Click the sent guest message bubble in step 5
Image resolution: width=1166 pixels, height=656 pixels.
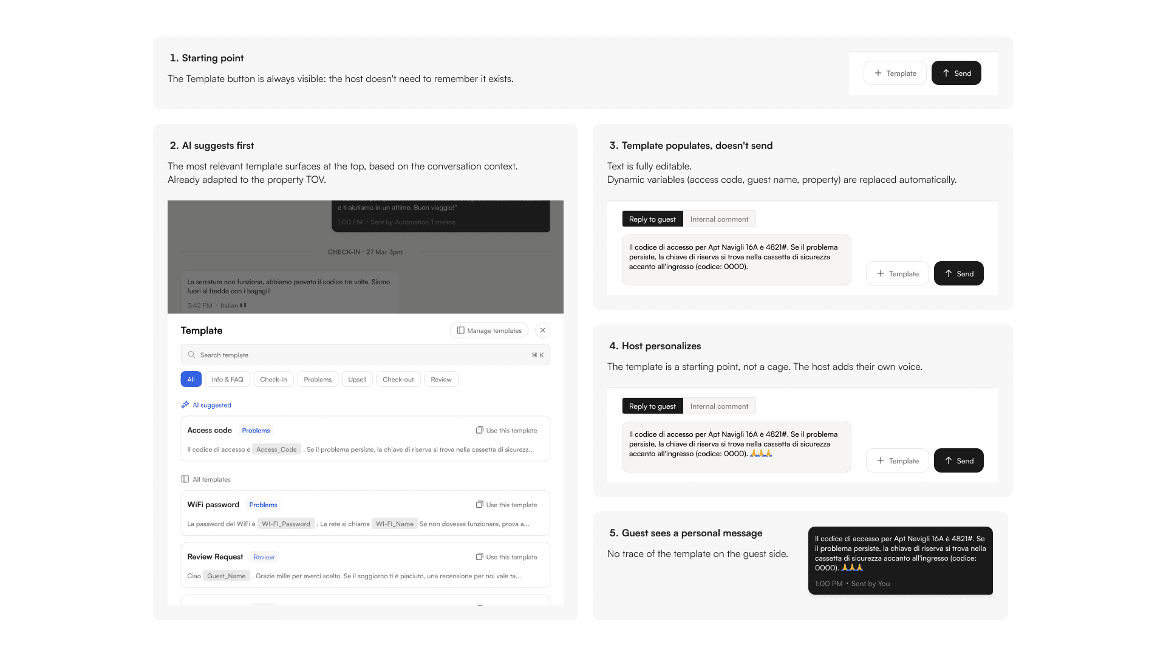tap(900, 561)
